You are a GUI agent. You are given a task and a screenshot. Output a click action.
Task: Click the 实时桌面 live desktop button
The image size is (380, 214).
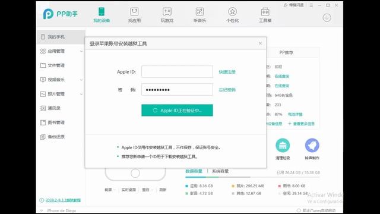[x=129, y=190]
